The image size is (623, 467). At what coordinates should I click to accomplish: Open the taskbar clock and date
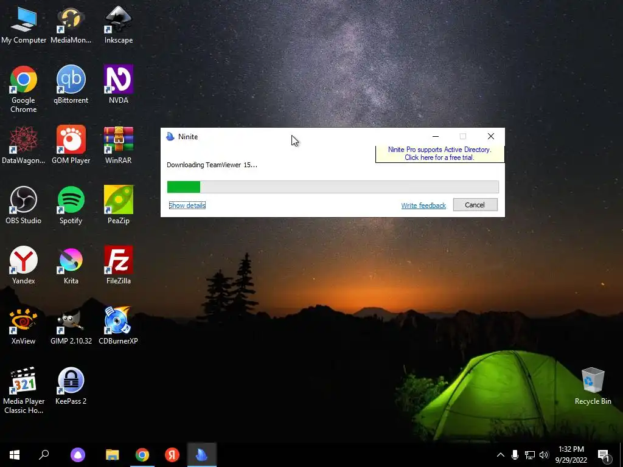pos(571,455)
